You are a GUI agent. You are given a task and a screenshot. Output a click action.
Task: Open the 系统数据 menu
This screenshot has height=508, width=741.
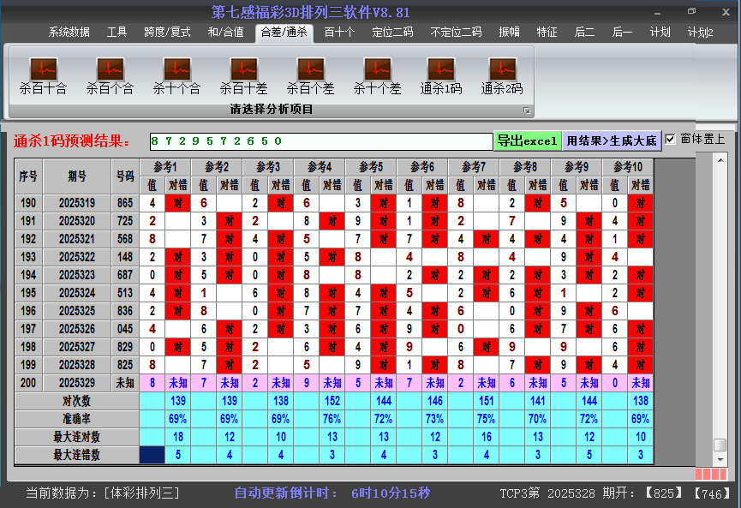(x=69, y=33)
